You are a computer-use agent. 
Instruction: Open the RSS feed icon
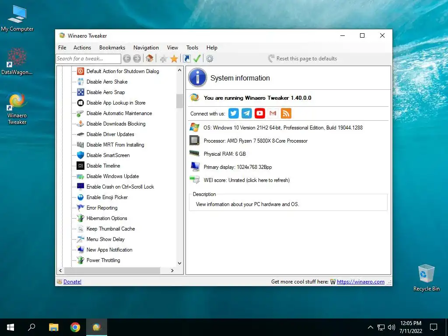pyautogui.click(x=286, y=113)
